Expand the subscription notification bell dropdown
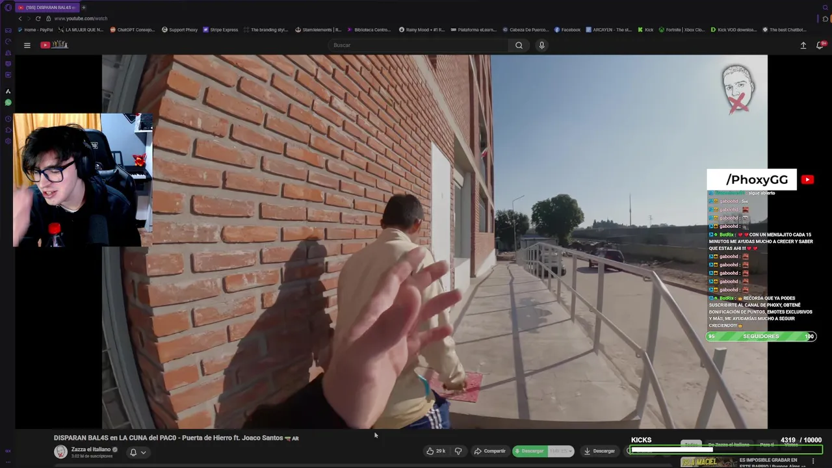This screenshot has width=832, height=468. pos(138,452)
